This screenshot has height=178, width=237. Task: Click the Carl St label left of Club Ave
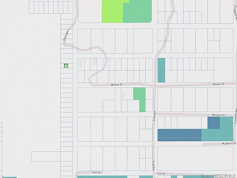pyautogui.click(x=96, y=172)
